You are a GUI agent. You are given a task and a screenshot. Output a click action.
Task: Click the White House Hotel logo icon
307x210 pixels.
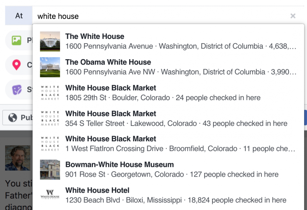click(50, 195)
